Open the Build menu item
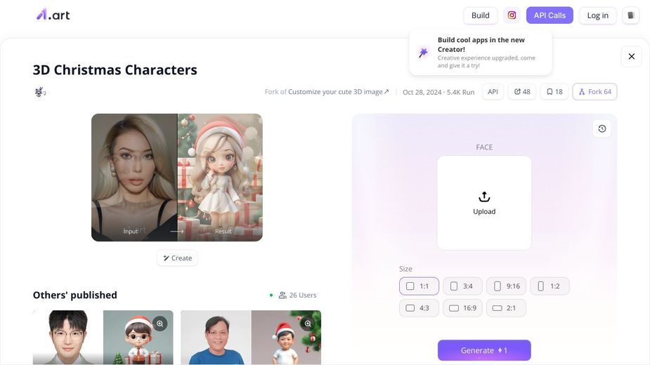Image resolution: width=650 pixels, height=365 pixels. point(481,15)
